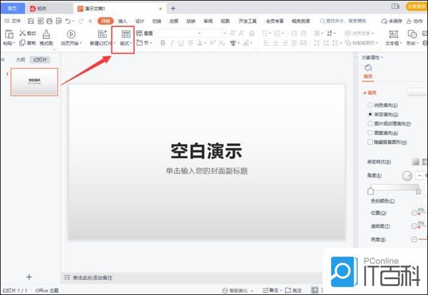Screen dimensions: 428x295
Task: Click the Decrease Font Size icon
Action: [x=242, y=33]
